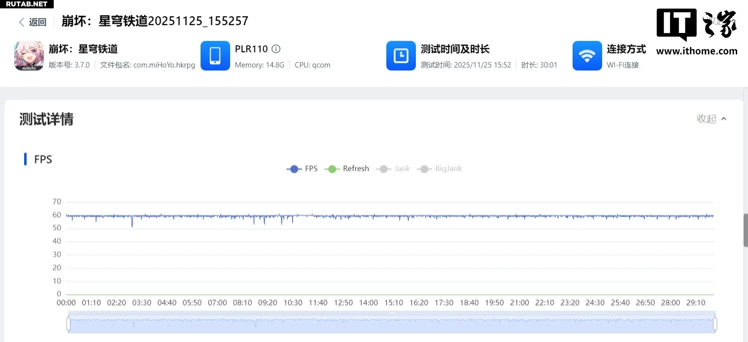Screen dimensions: 748x342
Task: Click the 02:20 mark on time axis
Action: click(116, 303)
